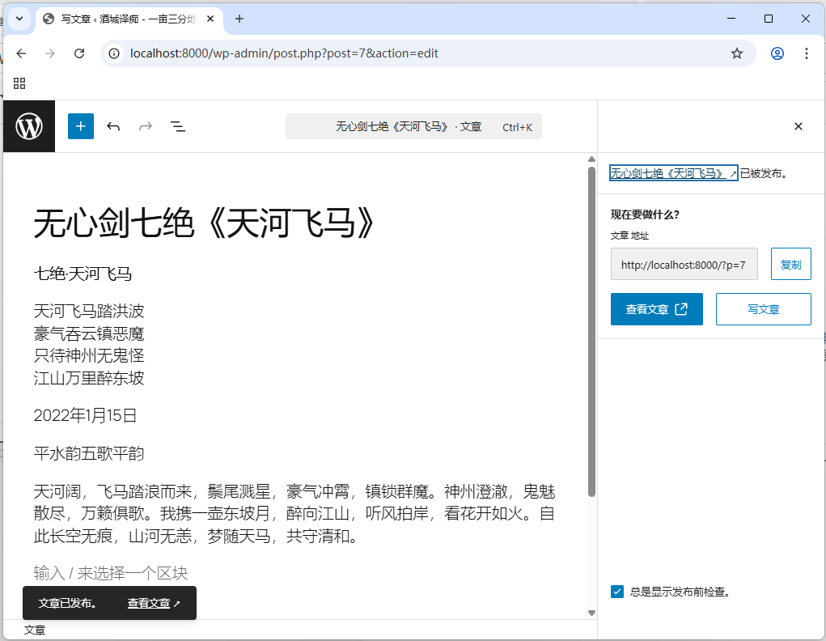The image size is (826, 641).
Task: Click the 现在要做什么? heading
Action: [645, 214]
